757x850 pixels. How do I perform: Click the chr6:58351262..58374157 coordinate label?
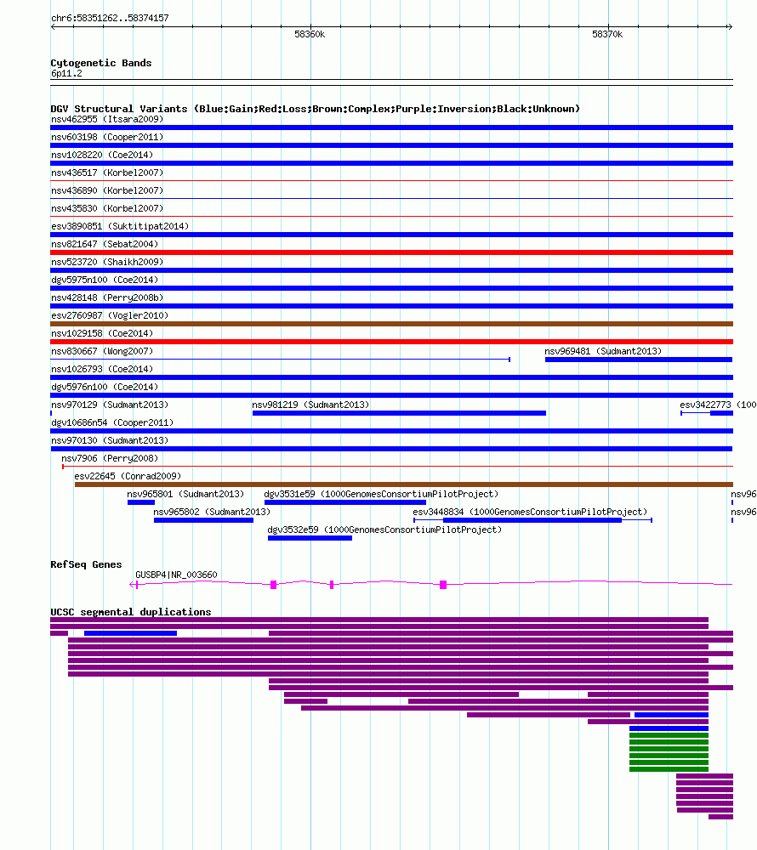point(110,18)
